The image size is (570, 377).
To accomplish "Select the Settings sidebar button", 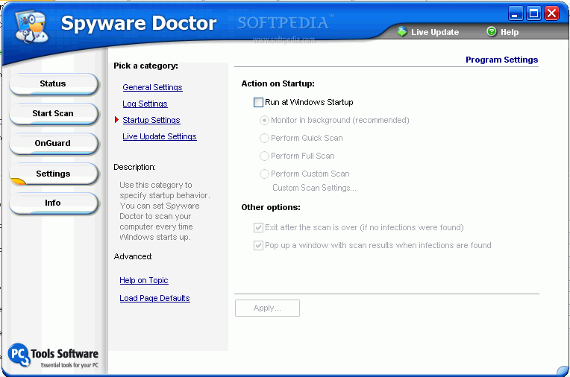I will click(54, 174).
